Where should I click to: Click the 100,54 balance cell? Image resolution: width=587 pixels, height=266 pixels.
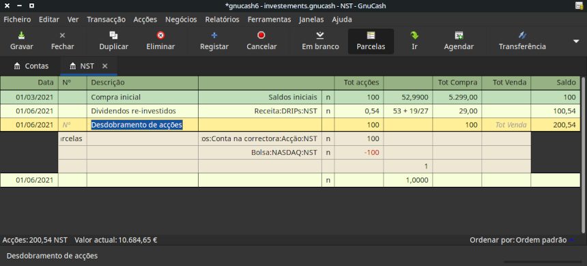556,111
